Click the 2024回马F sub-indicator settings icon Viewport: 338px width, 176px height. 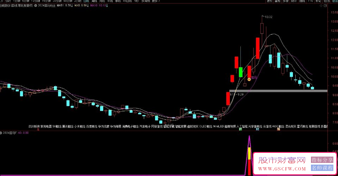(1, 133)
